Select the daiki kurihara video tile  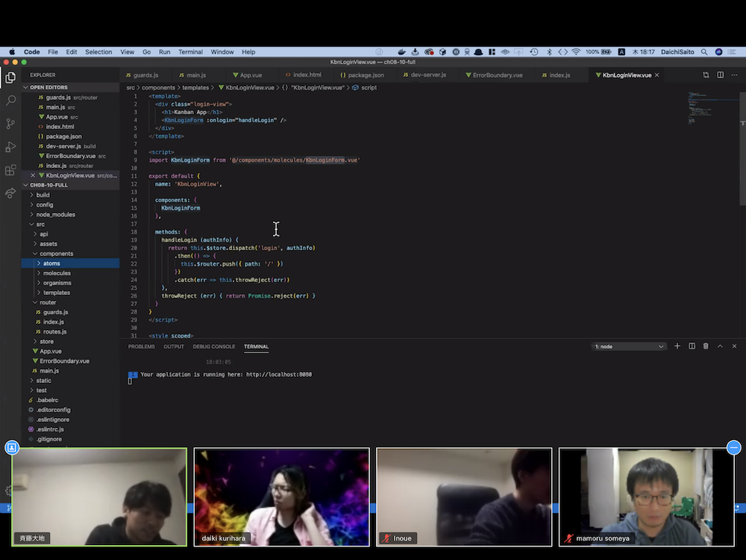click(x=282, y=497)
